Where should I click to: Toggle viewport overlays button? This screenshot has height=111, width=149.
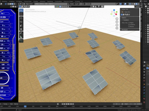click(x=125, y=4)
